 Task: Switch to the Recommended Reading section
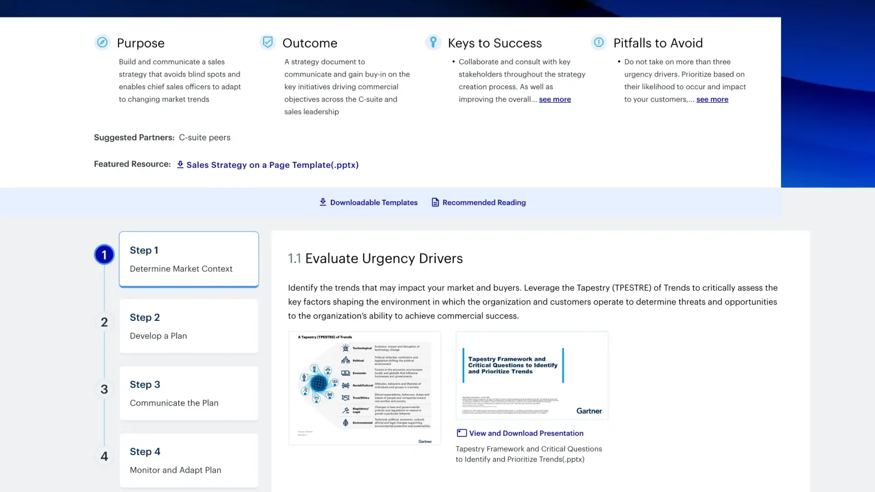pos(484,202)
